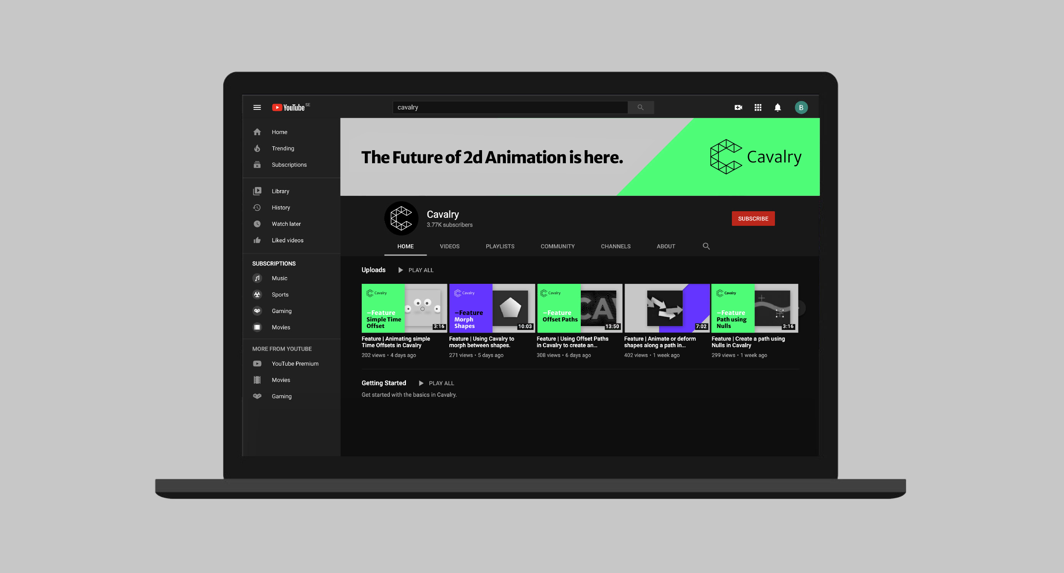Open the About tab

(665, 246)
